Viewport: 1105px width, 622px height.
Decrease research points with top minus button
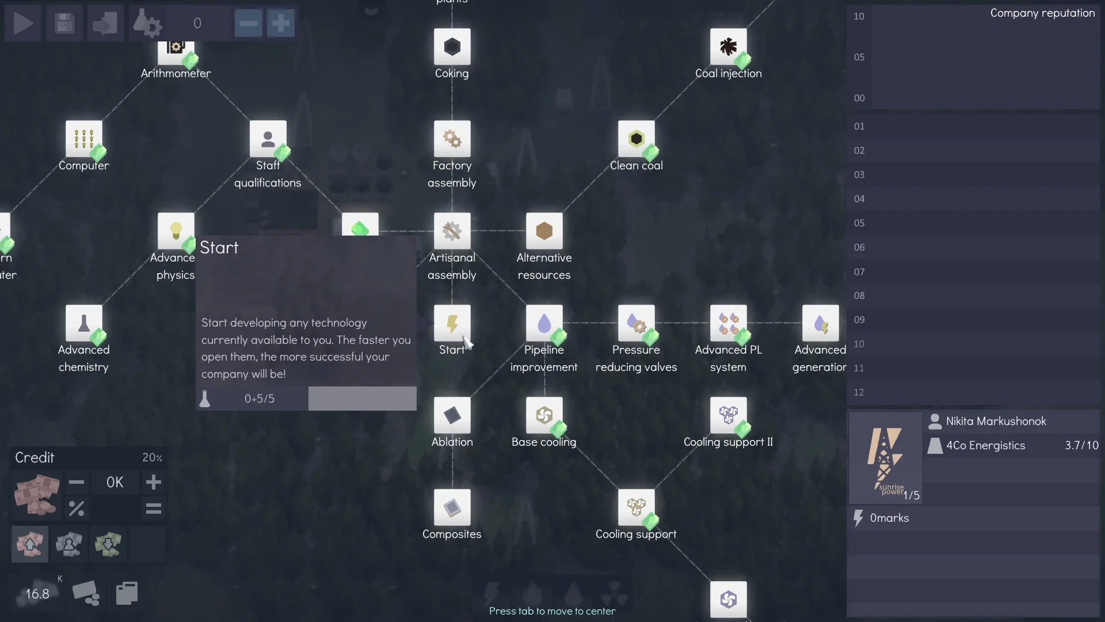(x=249, y=24)
